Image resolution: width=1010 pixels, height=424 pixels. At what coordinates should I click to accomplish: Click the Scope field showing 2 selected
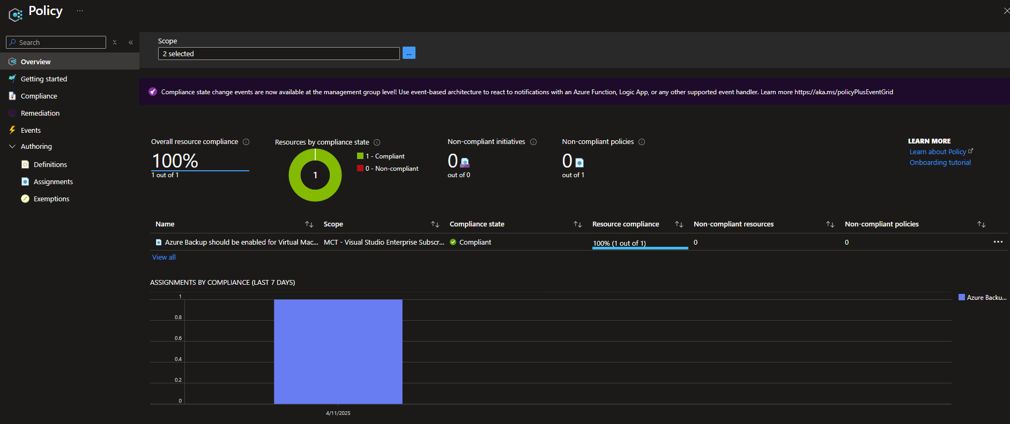(279, 54)
